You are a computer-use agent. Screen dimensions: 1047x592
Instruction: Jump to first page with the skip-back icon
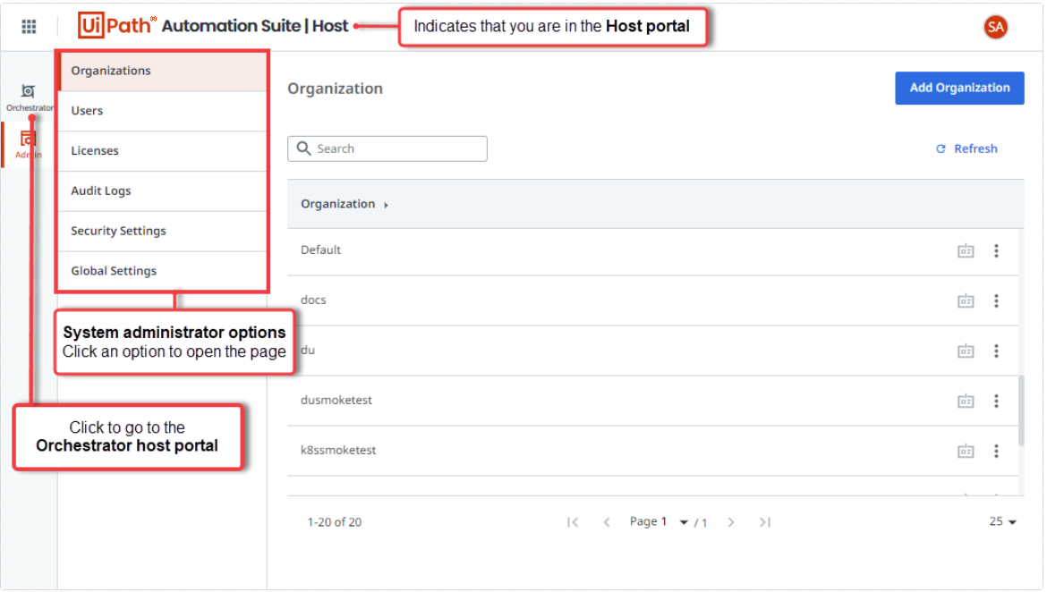(x=573, y=521)
